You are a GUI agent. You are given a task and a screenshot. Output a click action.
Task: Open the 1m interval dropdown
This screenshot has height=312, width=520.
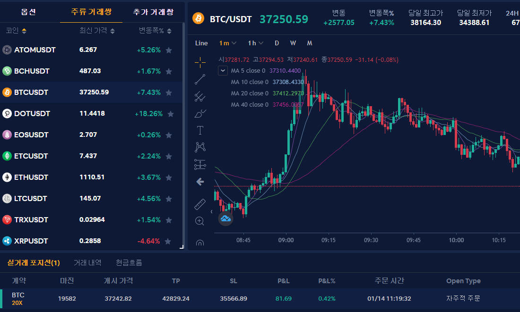click(x=228, y=43)
